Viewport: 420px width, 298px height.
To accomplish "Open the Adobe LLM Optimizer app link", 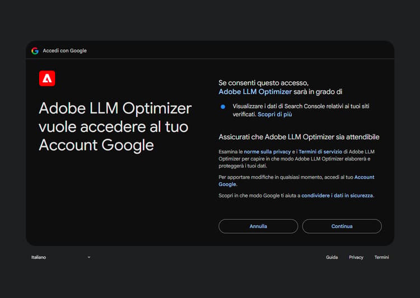I will coord(255,92).
